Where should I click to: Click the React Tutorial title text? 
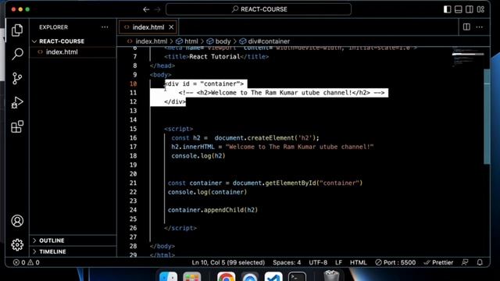coord(214,57)
